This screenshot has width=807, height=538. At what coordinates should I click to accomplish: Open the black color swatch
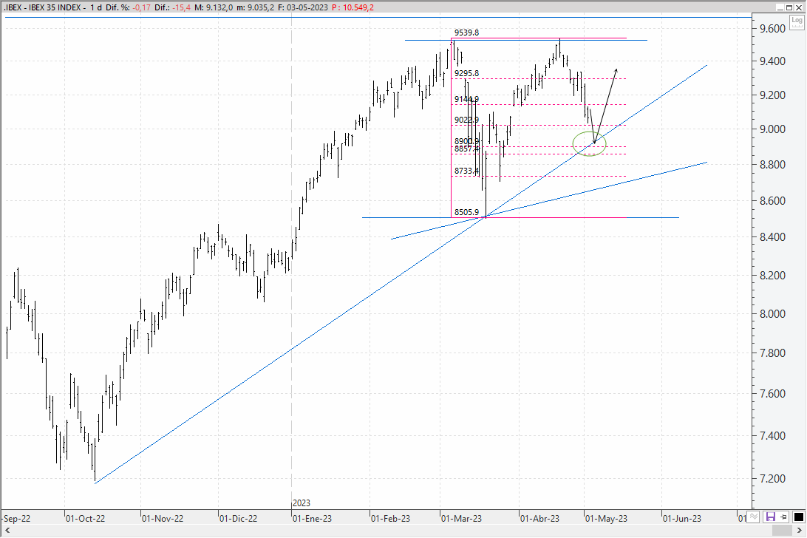[798, 517]
